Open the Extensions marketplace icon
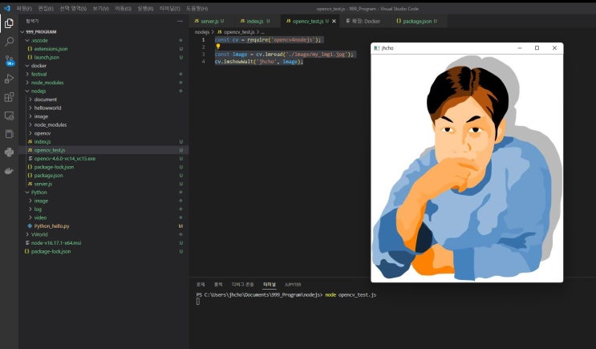The height and width of the screenshot is (349, 596). pos(9,97)
